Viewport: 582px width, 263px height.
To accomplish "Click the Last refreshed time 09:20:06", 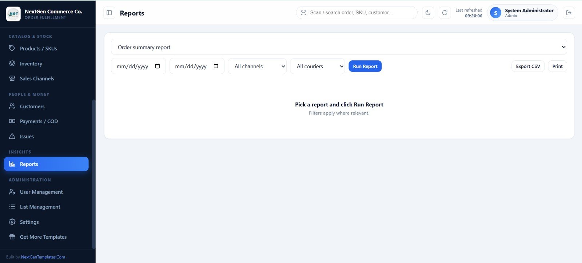I will [x=474, y=16].
